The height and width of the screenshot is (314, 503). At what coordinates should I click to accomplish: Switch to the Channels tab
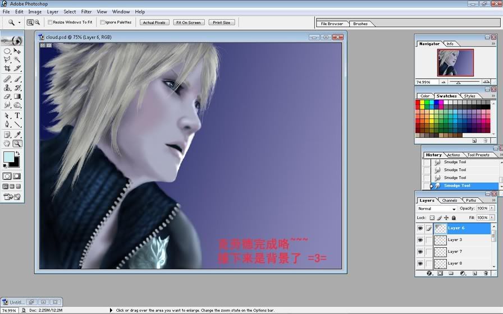click(x=450, y=200)
